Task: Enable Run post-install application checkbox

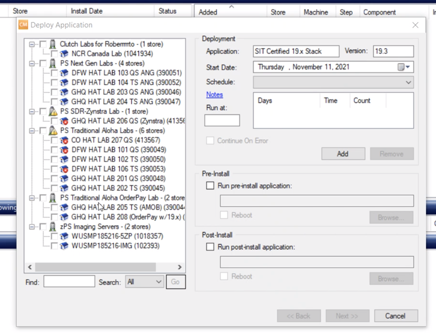Action: tap(210, 247)
